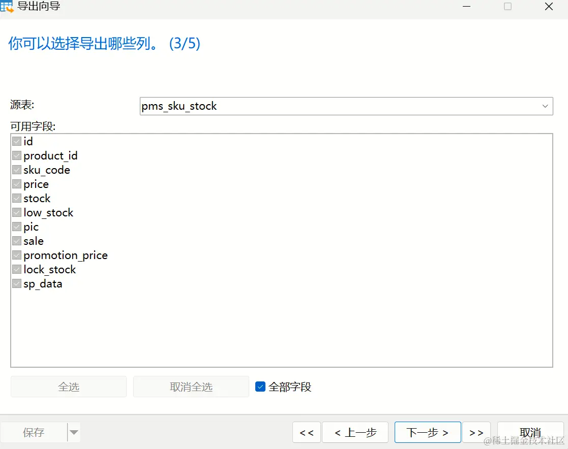Toggle the sku_code field checkbox
Screen dimensions: 568x449
point(17,170)
